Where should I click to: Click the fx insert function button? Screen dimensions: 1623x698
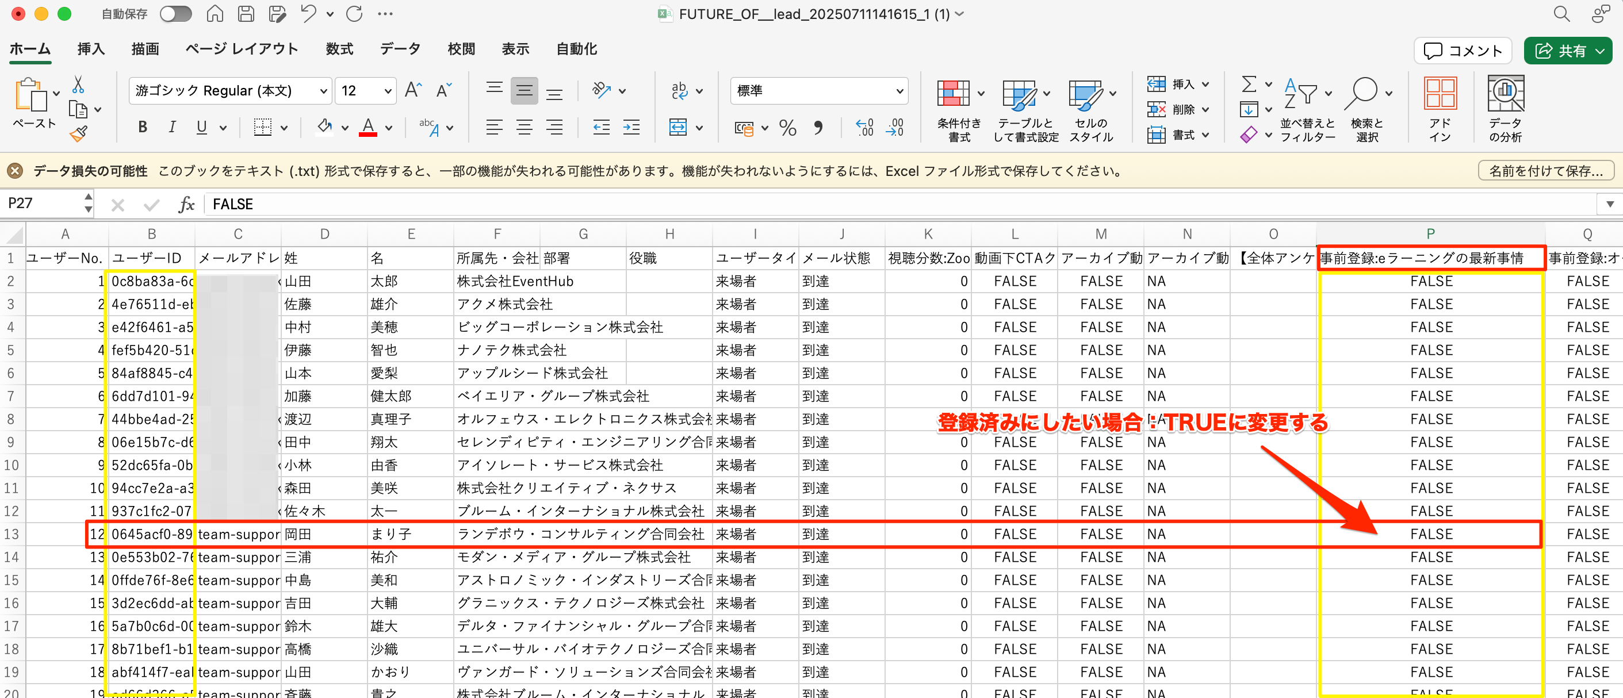(186, 204)
